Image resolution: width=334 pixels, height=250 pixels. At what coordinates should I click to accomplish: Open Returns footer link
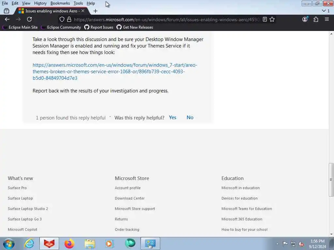[x=121, y=219]
